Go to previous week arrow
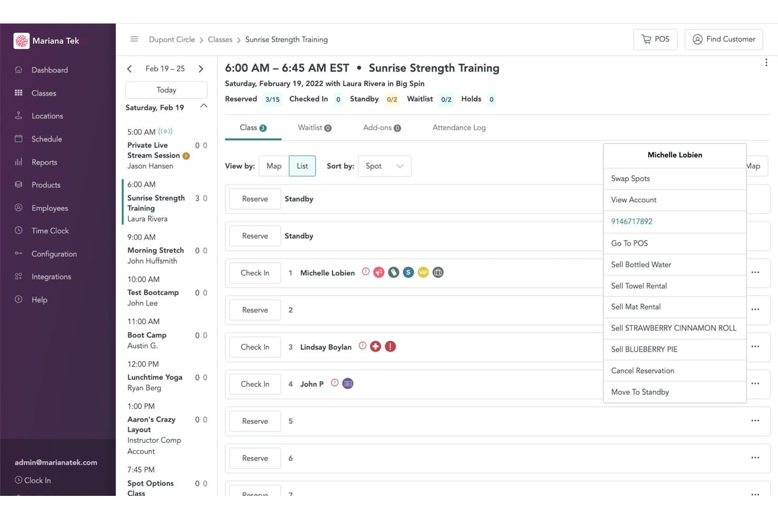This screenshot has width=778, height=519. 129,69
